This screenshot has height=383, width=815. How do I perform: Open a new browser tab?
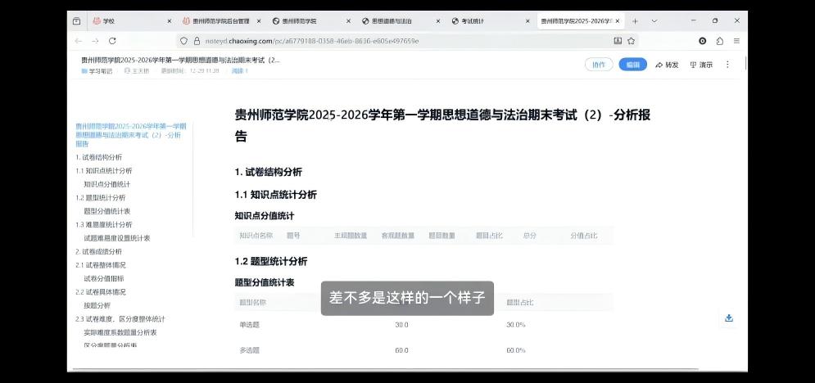pyautogui.click(x=635, y=21)
